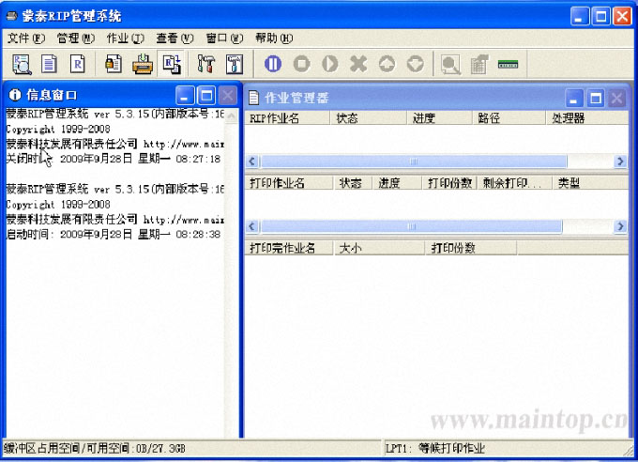Maximize the 信息窗口 panel

[206, 95]
